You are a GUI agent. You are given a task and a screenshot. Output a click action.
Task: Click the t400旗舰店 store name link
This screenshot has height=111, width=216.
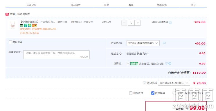coord(23,14)
